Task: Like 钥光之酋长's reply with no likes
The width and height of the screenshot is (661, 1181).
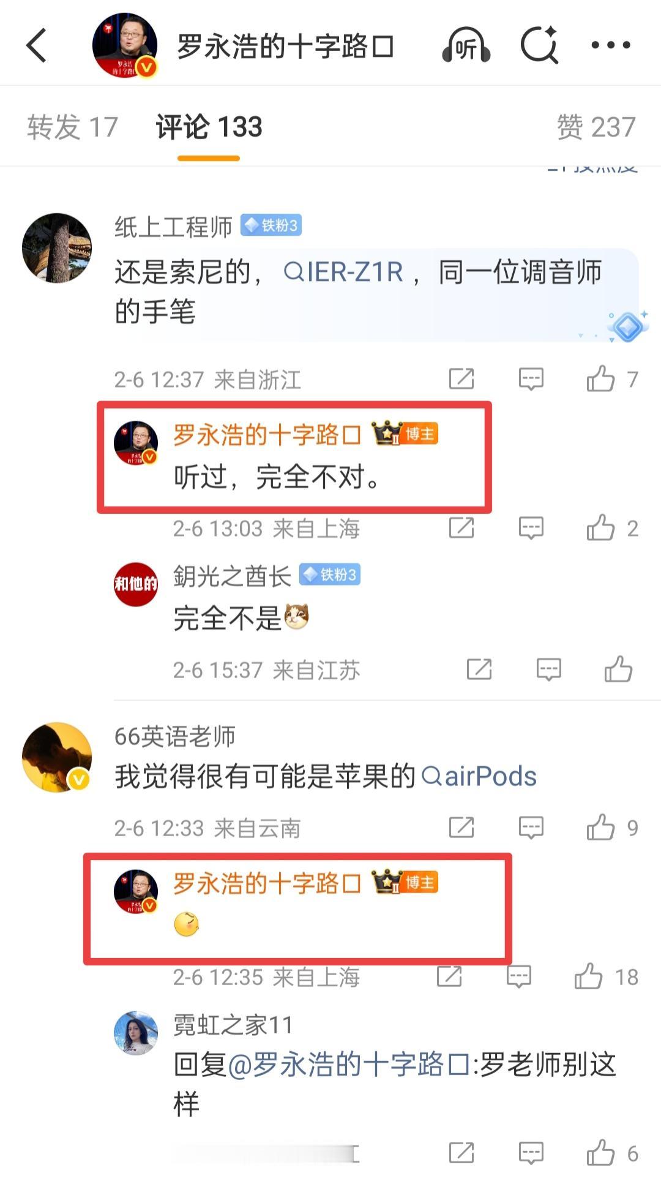Action: pyautogui.click(x=618, y=670)
